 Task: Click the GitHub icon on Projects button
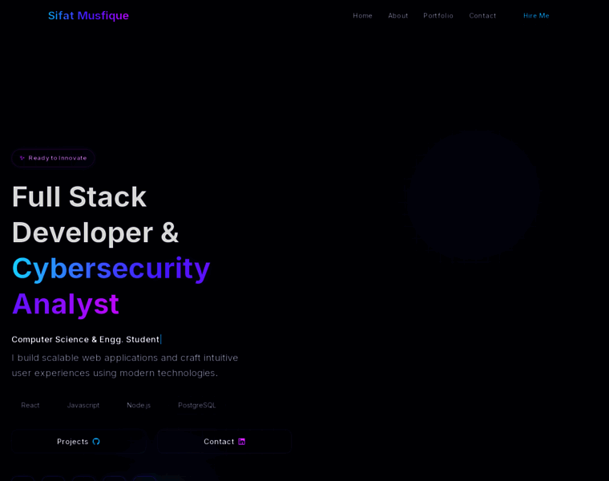(x=96, y=442)
